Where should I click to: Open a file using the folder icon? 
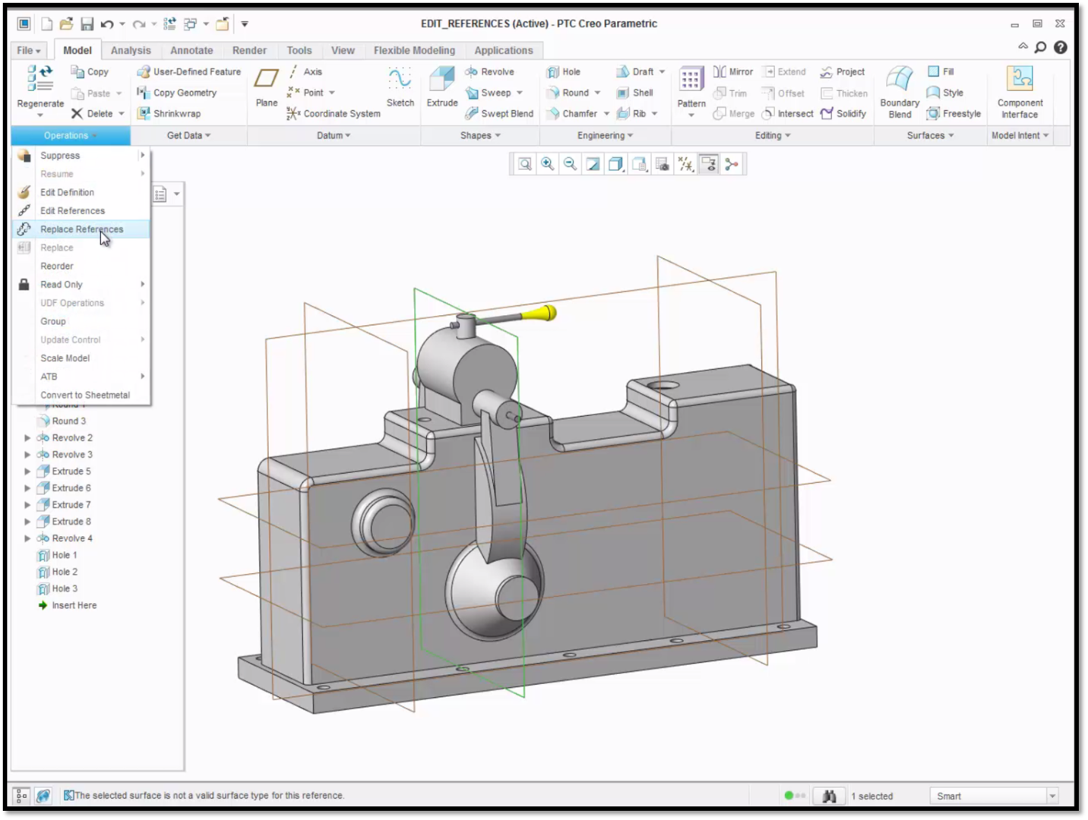click(67, 24)
